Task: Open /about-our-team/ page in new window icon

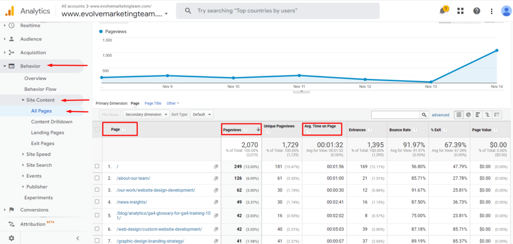Action: [216, 178]
